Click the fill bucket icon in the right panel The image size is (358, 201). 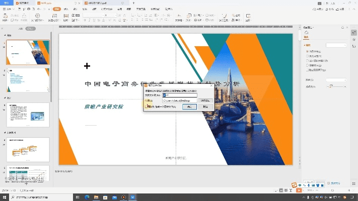(307, 33)
